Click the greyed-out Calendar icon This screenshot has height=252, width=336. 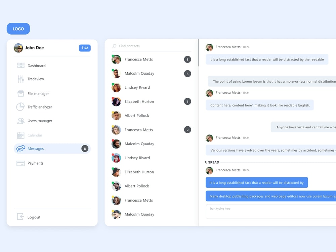tap(21, 135)
